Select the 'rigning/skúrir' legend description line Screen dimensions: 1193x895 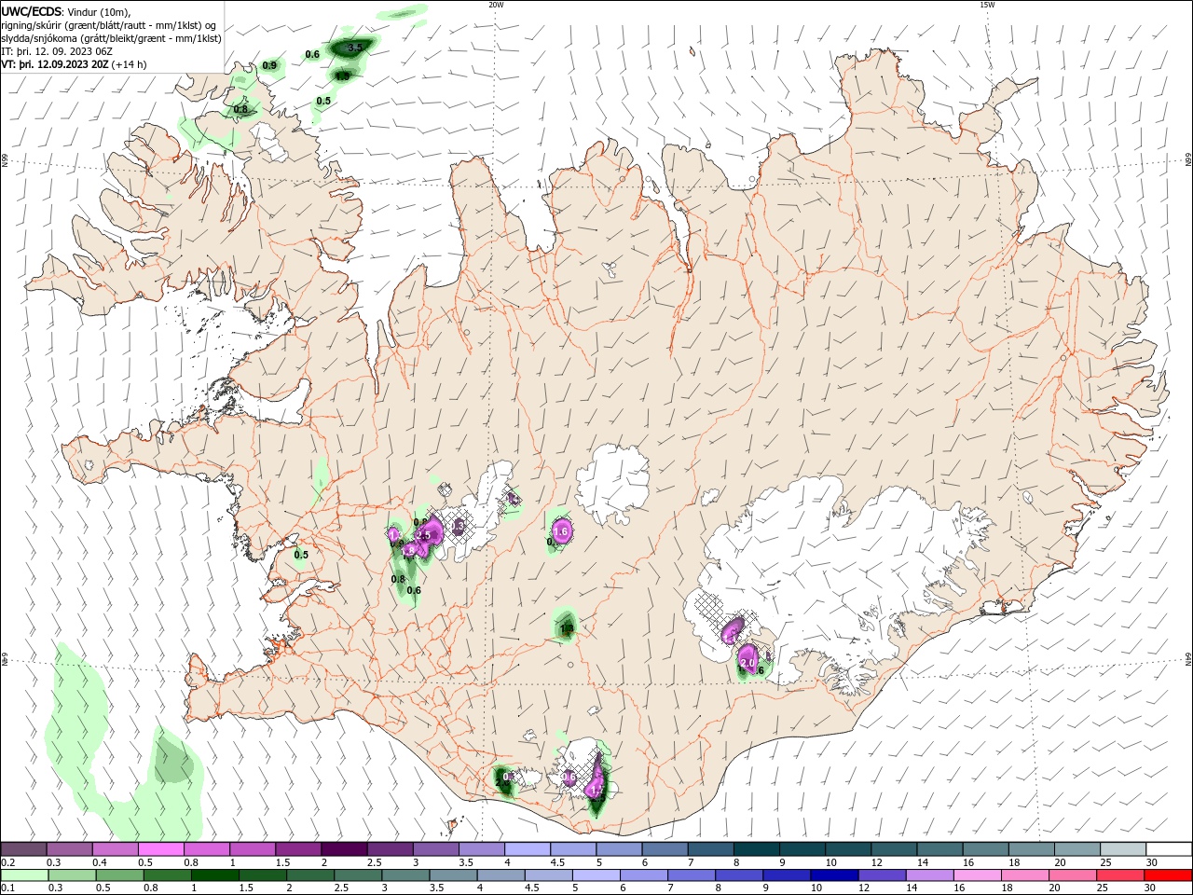tap(108, 25)
